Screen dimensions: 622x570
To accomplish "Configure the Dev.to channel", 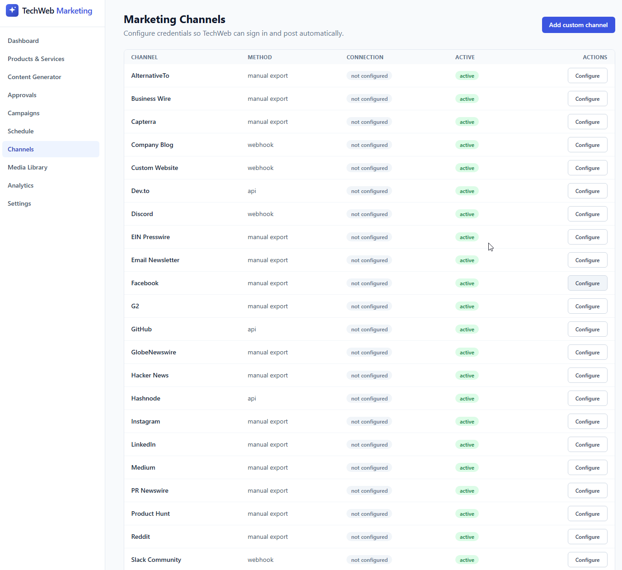I will tap(587, 191).
